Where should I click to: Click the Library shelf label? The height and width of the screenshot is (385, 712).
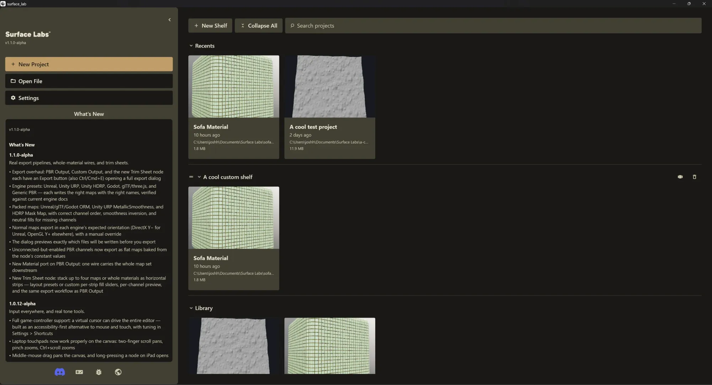pos(204,308)
